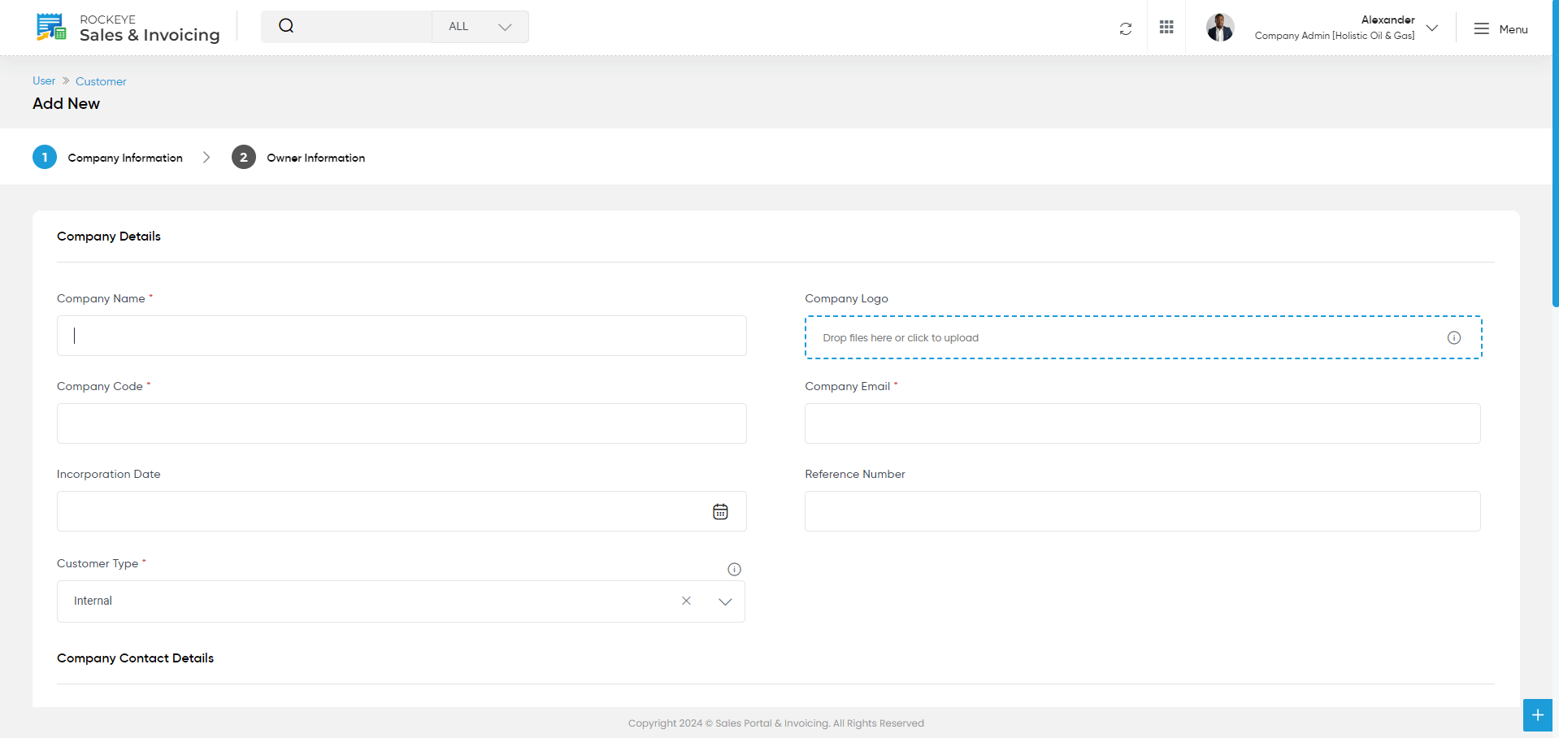Click the Rockeye Sales & Invoicing logo

click(x=128, y=28)
